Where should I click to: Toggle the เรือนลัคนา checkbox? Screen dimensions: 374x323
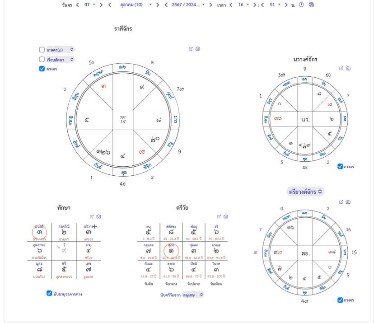tap(42, 59)
